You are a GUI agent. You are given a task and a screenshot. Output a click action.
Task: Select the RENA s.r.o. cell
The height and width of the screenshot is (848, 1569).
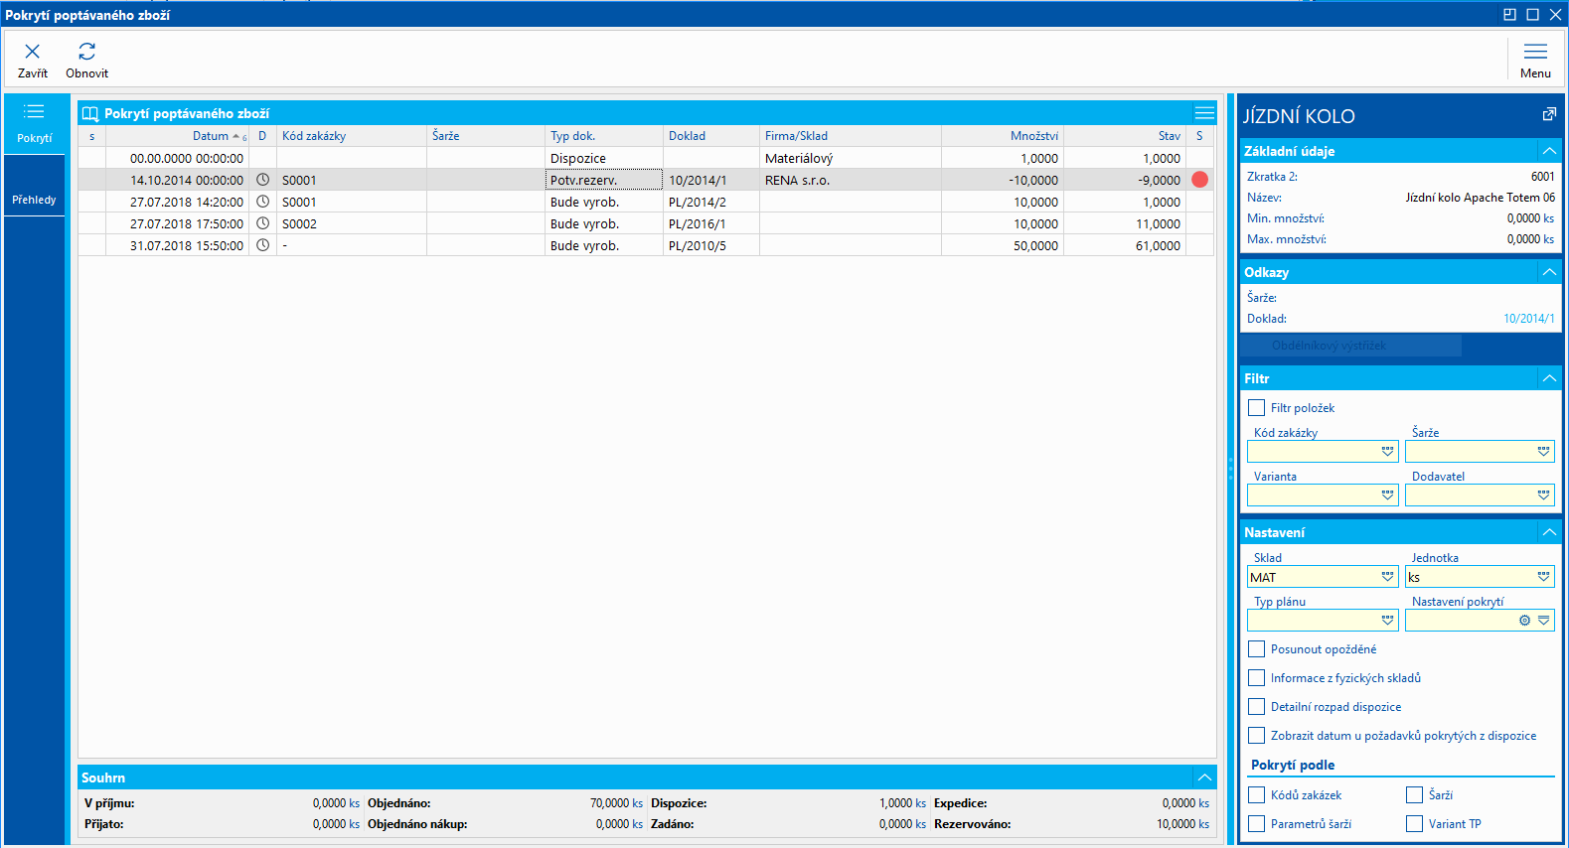pos(851,180)
